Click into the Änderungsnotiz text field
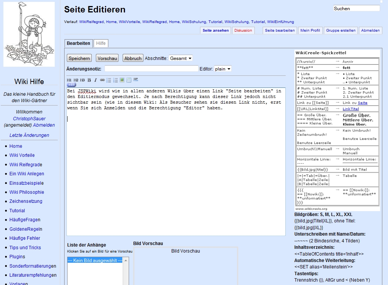388x285 pixels. (151, 69)
